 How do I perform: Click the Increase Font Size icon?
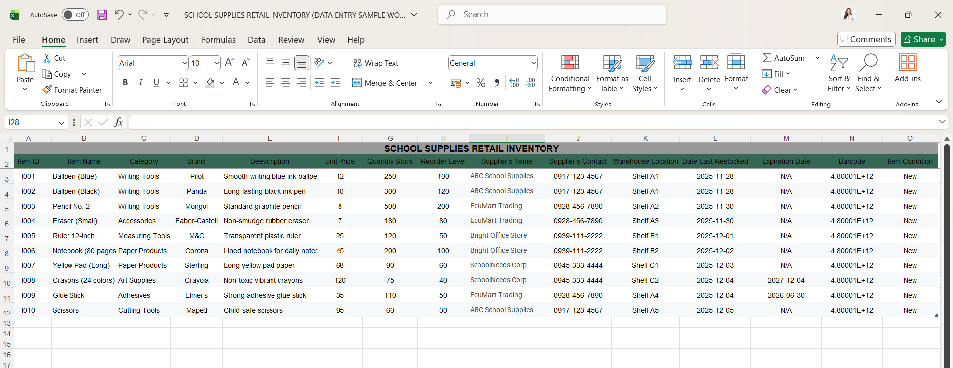point(229,63)
